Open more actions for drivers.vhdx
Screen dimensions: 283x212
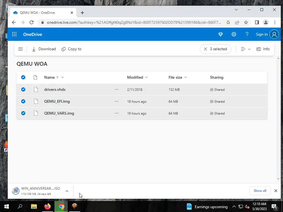(117, 89)
